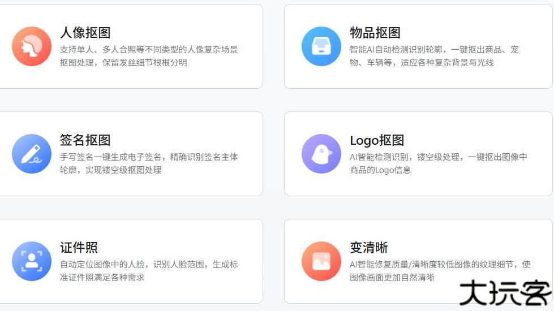Select the blue signature pen icon

point(32,154)
